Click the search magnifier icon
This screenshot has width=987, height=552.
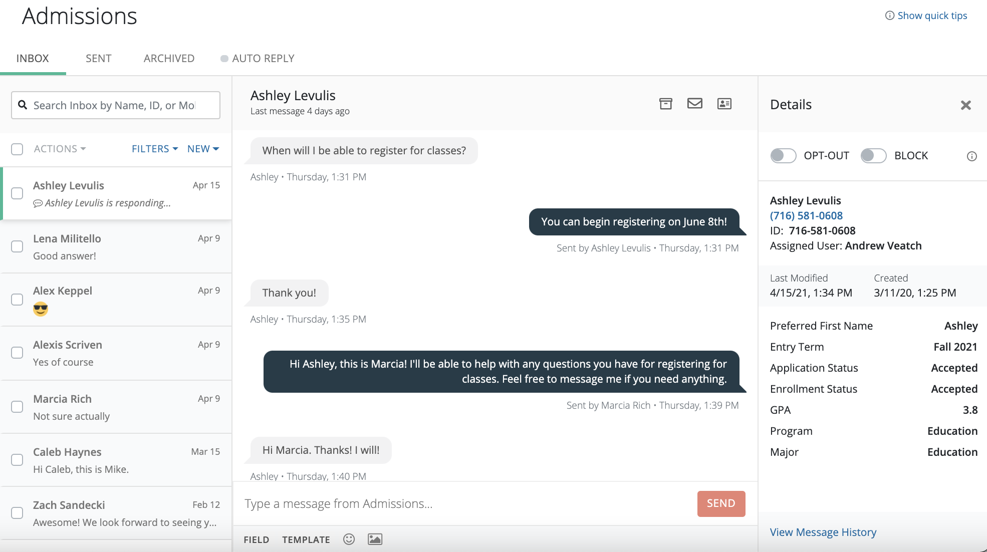click(23, 105)
